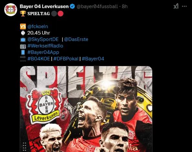Open the #WerkselfRadio hashtag
192x152 pixels.
pyautogui.click(x=45, y=46)
